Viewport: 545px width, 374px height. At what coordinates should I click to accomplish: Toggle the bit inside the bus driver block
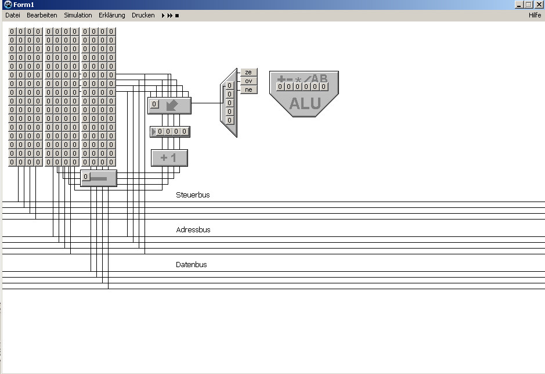85,177
